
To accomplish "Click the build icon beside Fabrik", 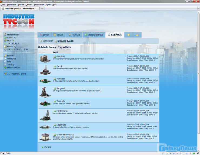I will coord(55,66).
